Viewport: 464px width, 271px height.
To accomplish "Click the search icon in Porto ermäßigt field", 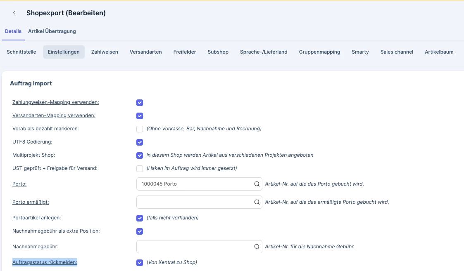I will click(x=257, y=202).
